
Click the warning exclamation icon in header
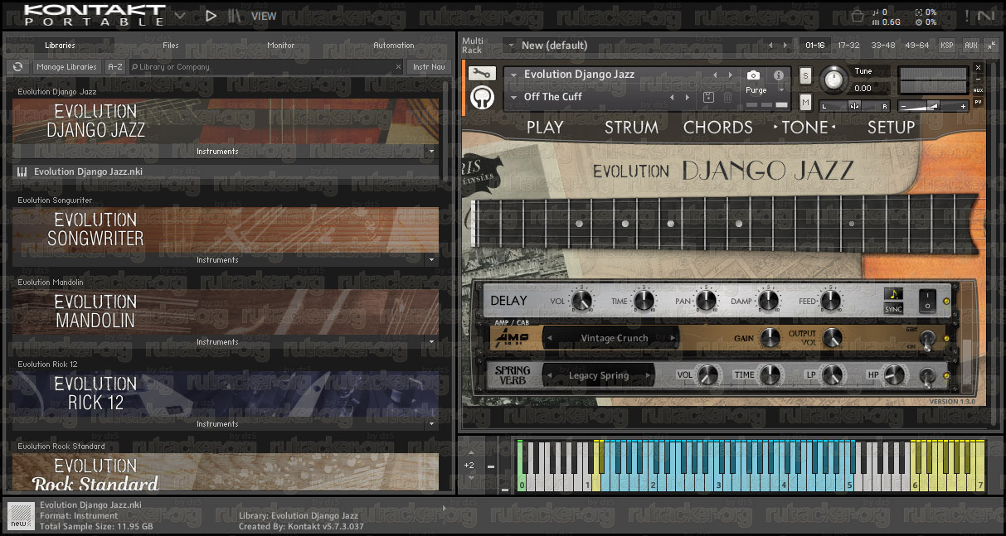point(965,15)
